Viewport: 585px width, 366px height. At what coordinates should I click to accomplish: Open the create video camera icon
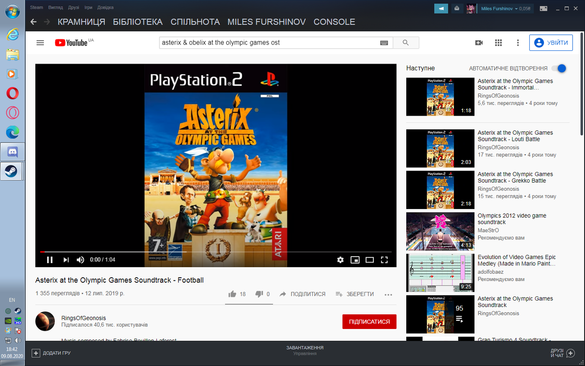click(479, 43)
